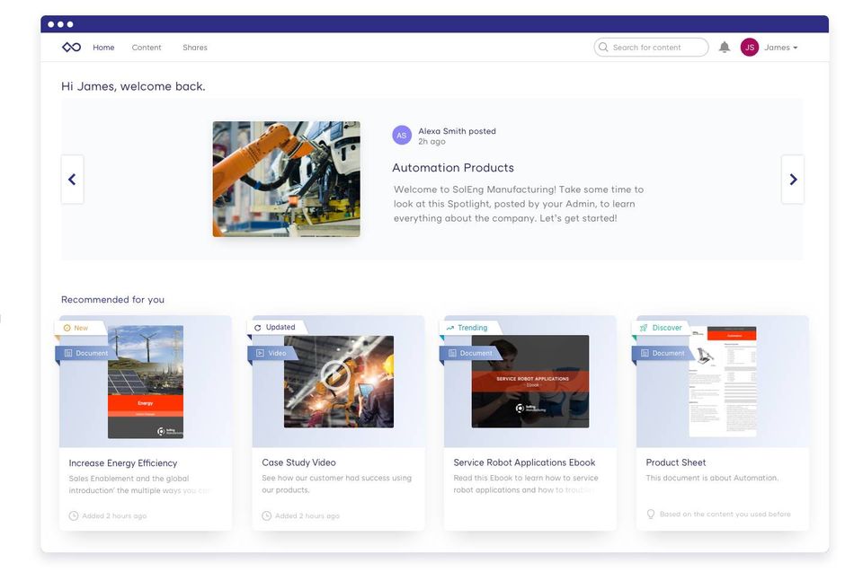This screenshot has height=572, width=863.
Task: Click the Discover badge
Action: coord(663,328)
